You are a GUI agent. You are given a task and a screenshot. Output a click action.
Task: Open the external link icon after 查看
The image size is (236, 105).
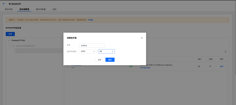tap(92, 20)
